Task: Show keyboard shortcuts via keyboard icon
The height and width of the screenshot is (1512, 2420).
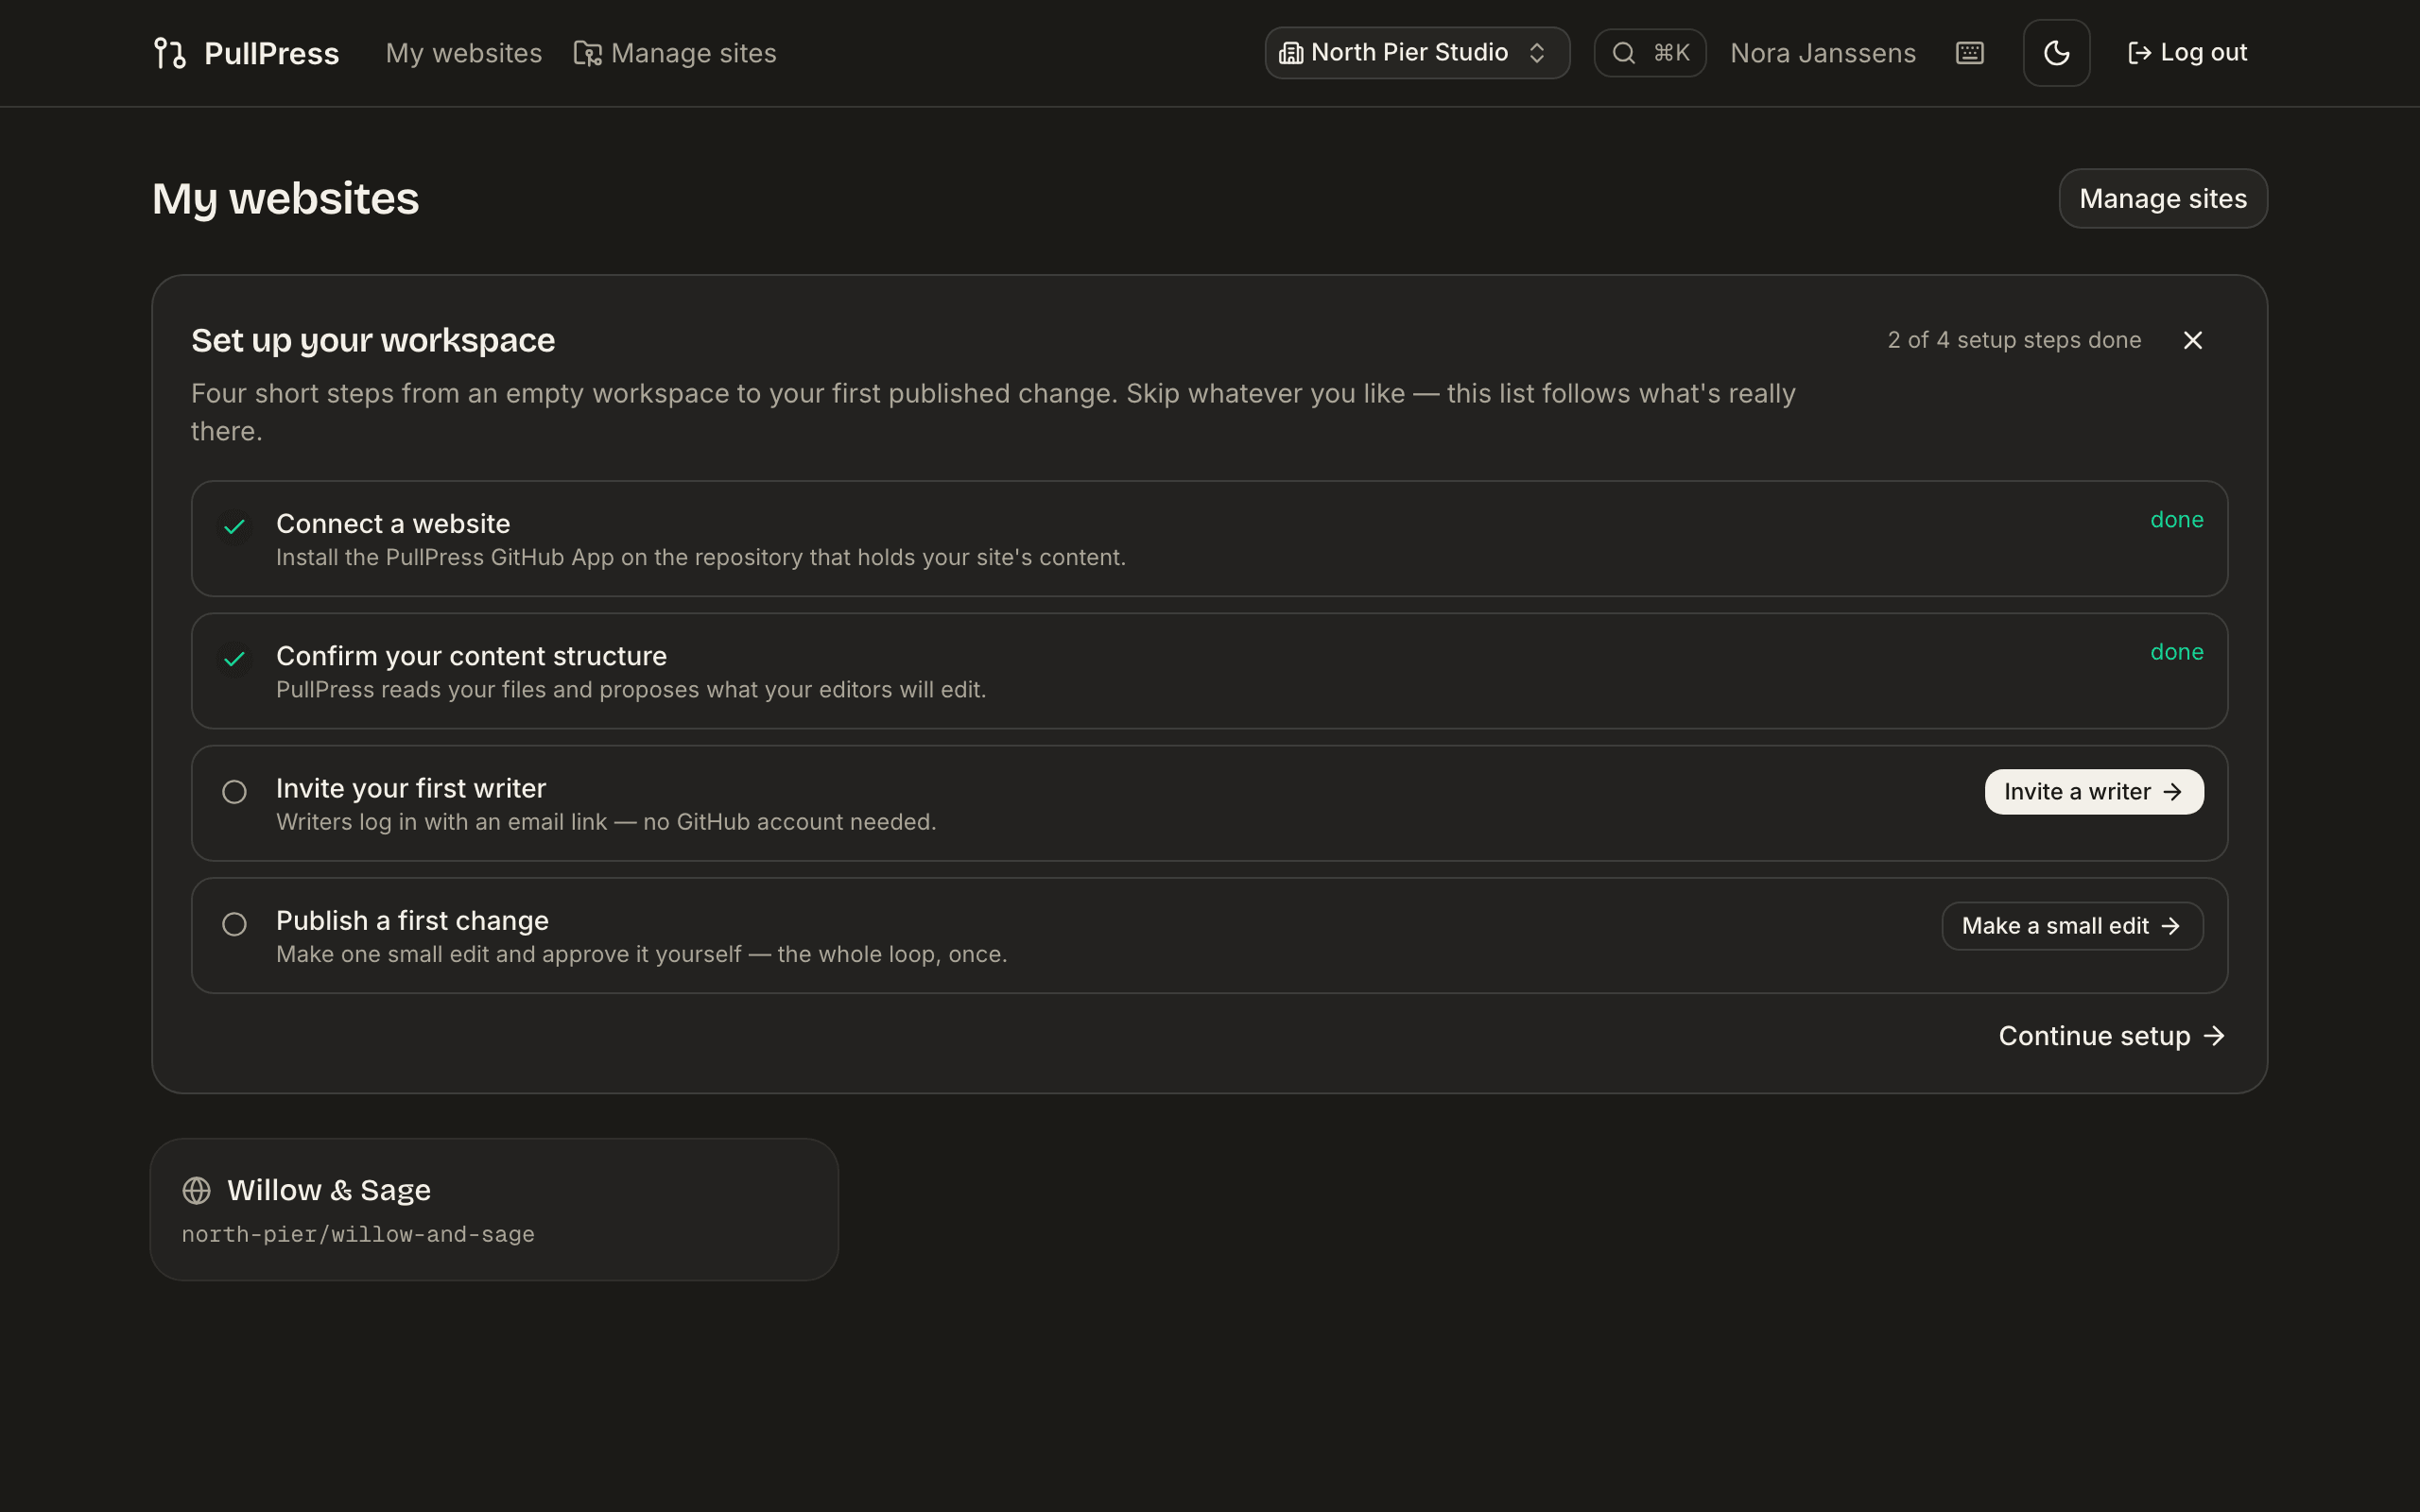Action: 1969,53
